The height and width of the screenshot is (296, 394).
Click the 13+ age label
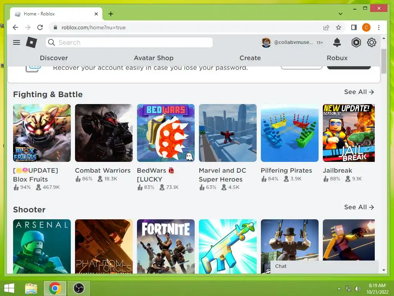coord(320,42)
